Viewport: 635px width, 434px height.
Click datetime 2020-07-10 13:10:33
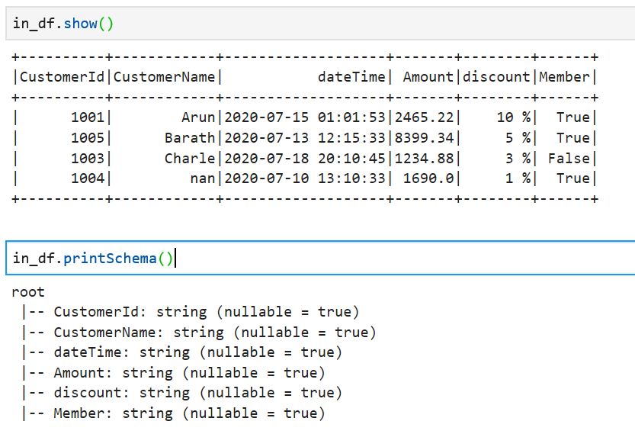tap(305, 178)
